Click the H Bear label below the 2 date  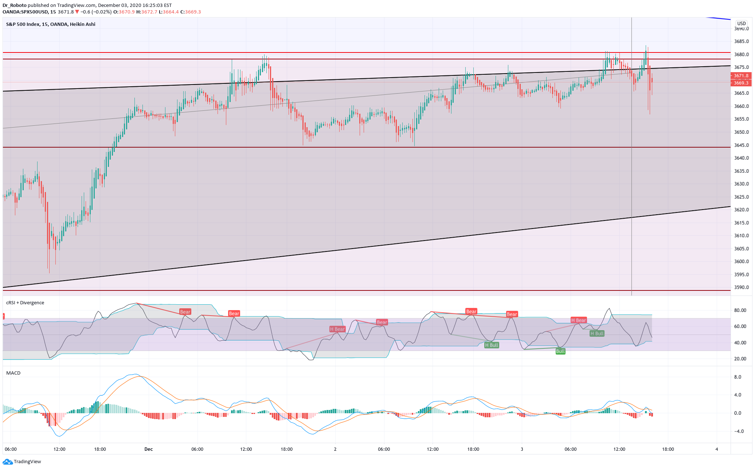point(337,329)
